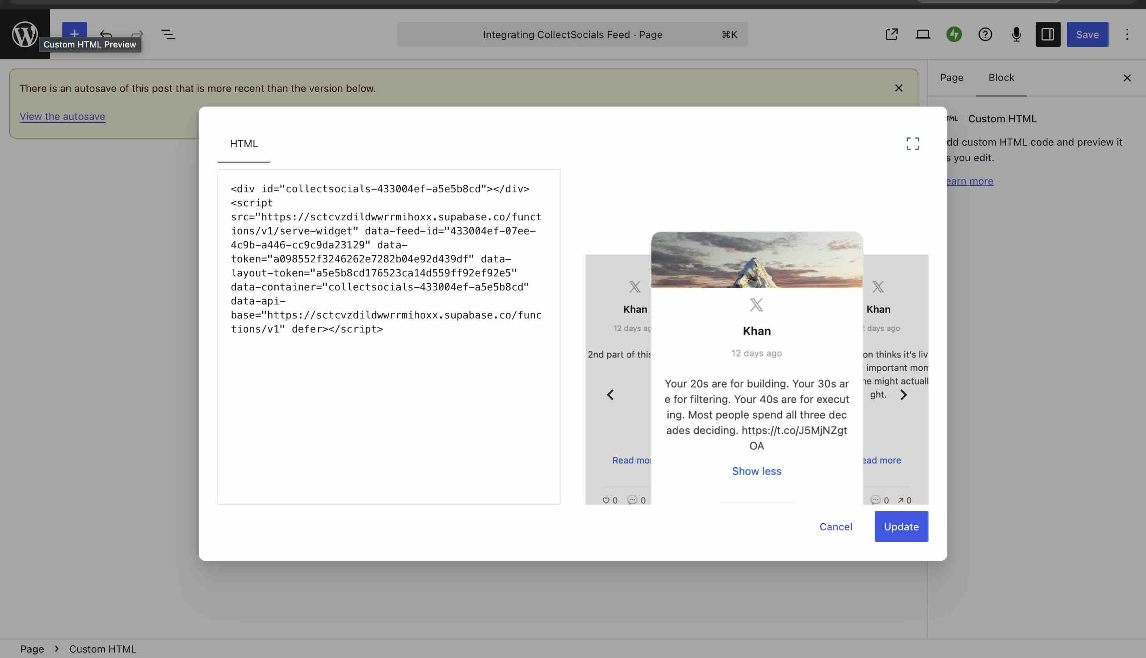This screenshot has width=1146, height=658.
Task: Click the share arrow icon on right card
Action: tap(900, 500)
